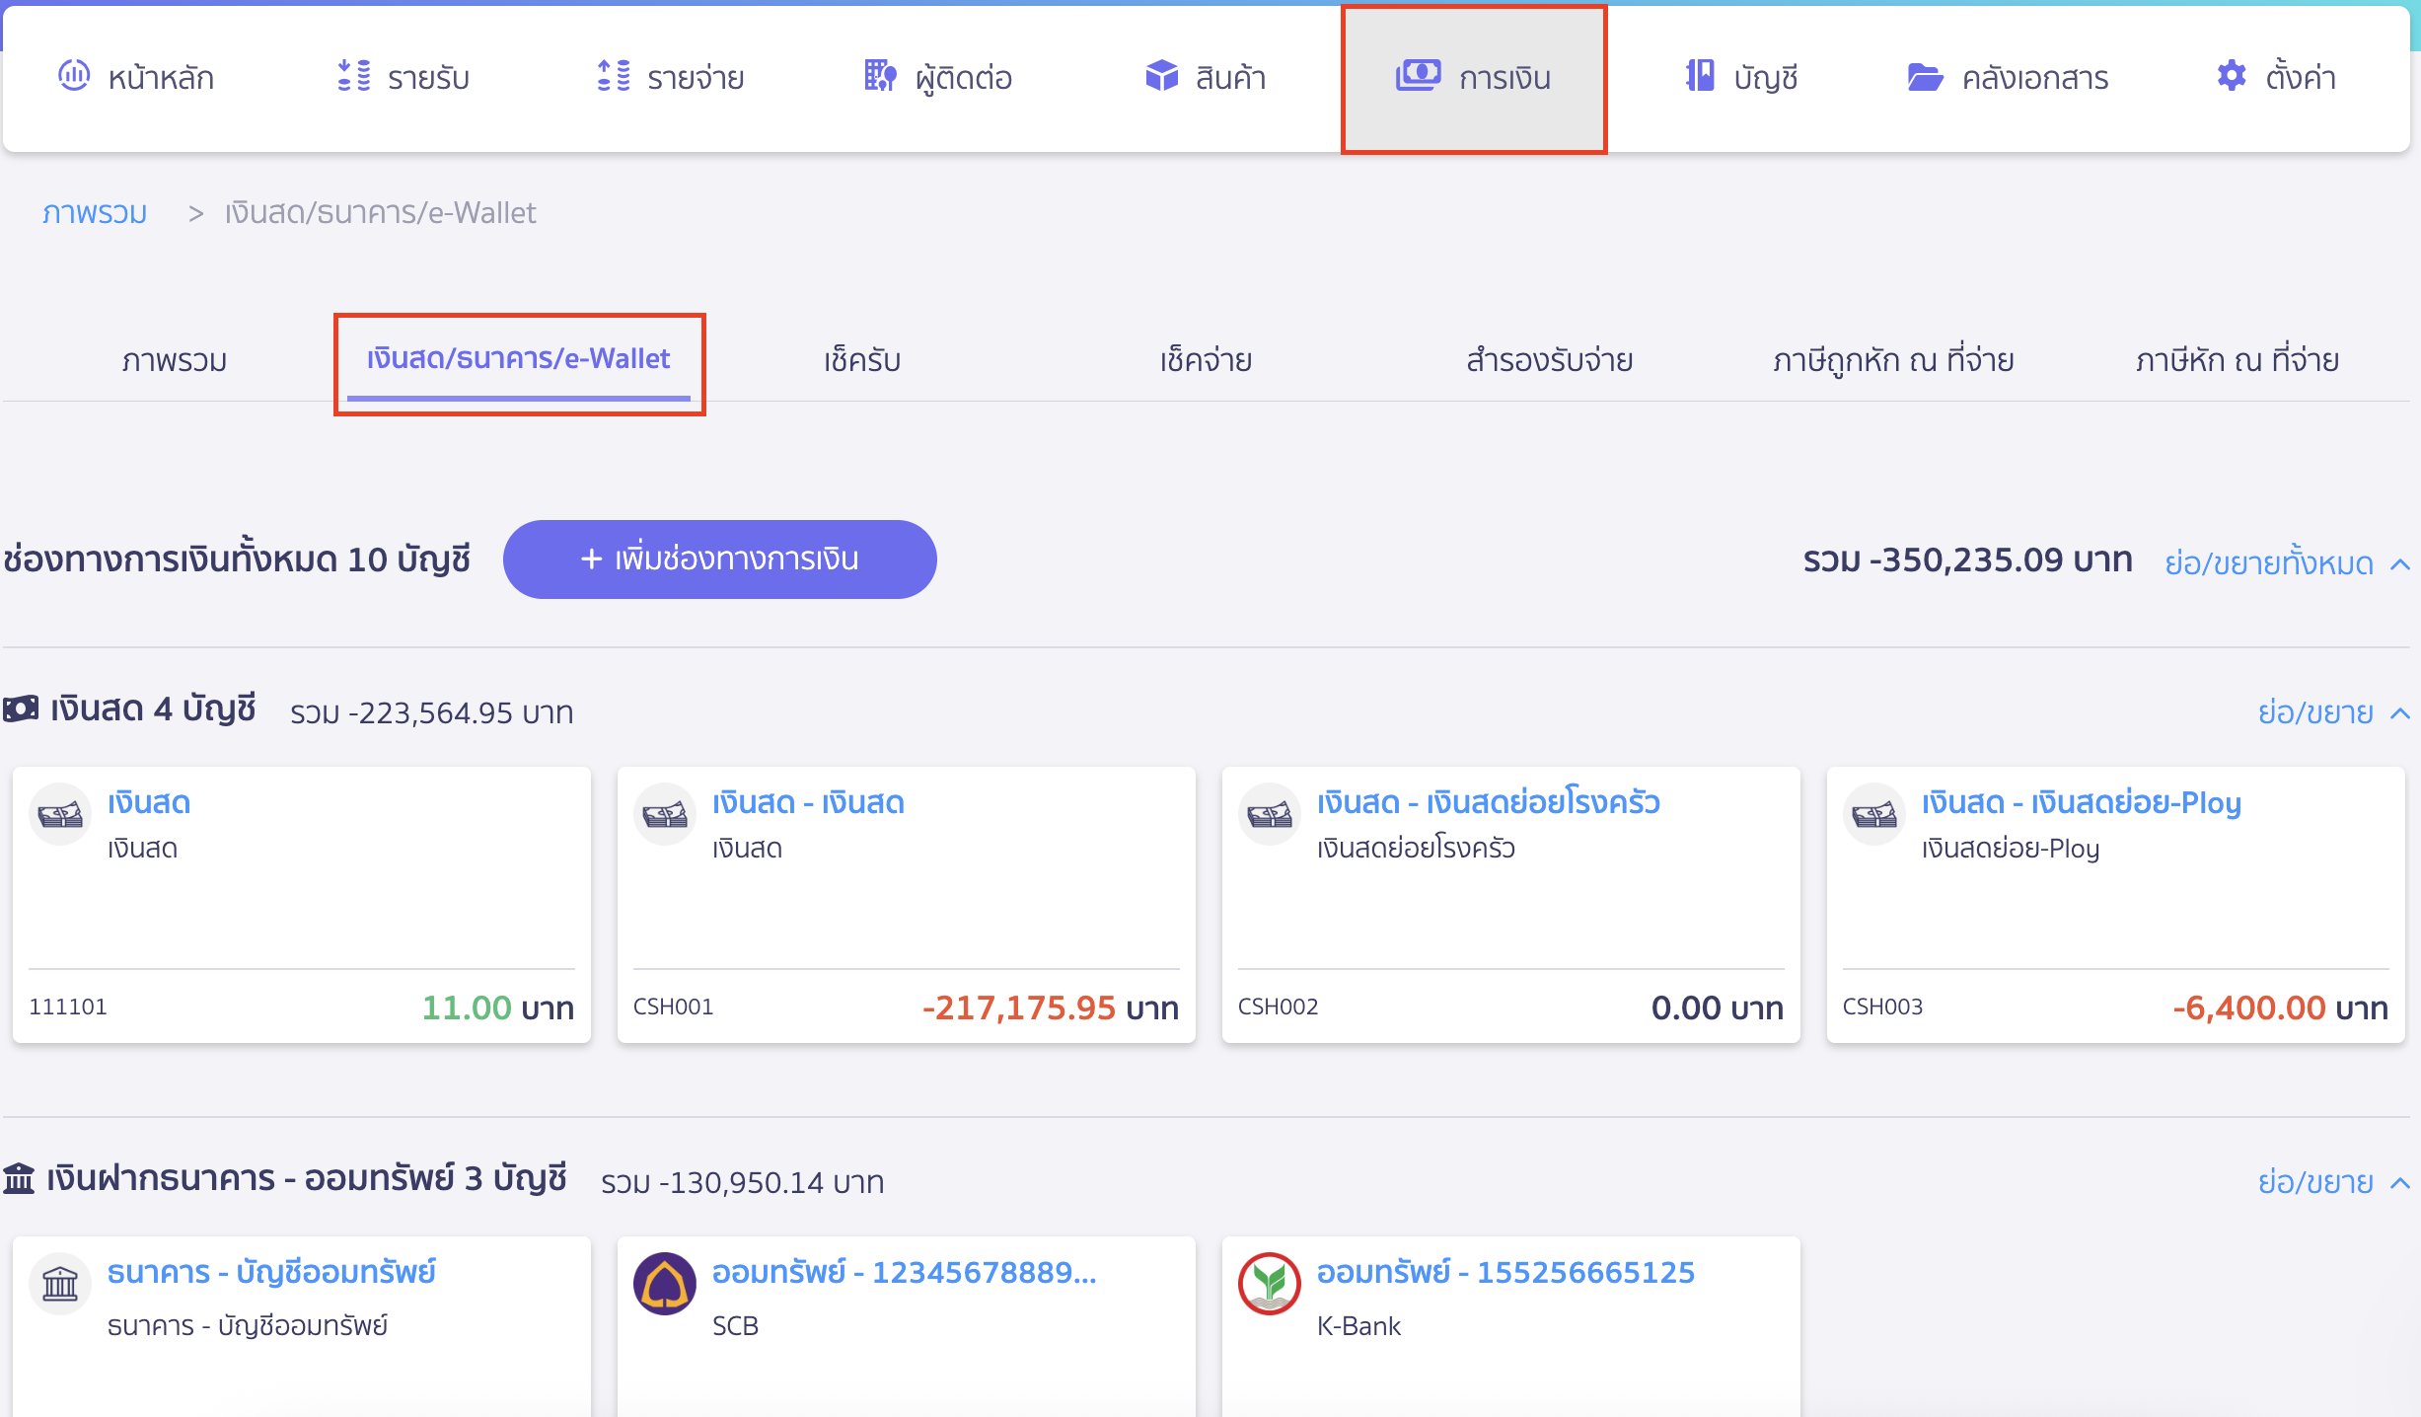This screenshot has width=2421, height=1417.
Task: Click the bank icon next to เงินฝากธนาคาร - ออมทรัพย์ heading
Action: [19, 1178]
